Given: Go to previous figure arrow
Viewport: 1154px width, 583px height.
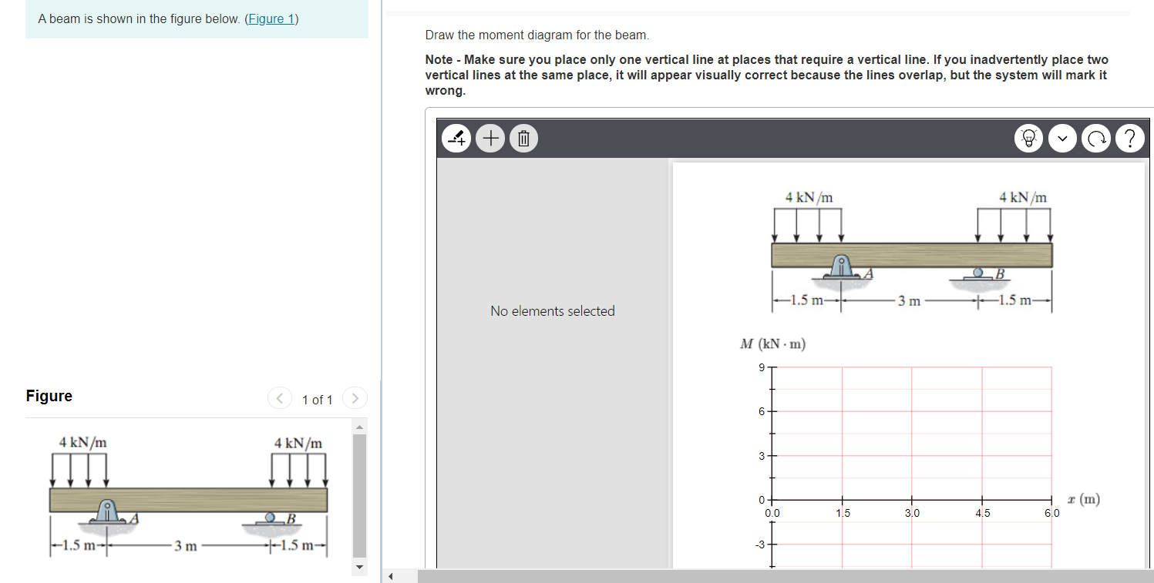Looking at the screenshot, I should (279, 398).
